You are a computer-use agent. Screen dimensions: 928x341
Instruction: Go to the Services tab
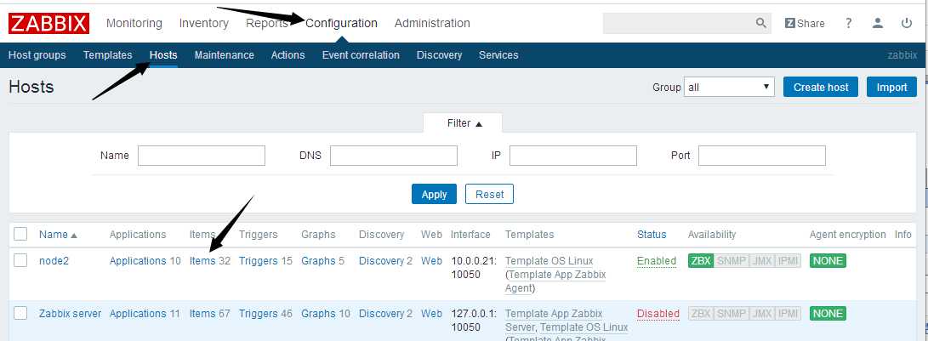498,55
